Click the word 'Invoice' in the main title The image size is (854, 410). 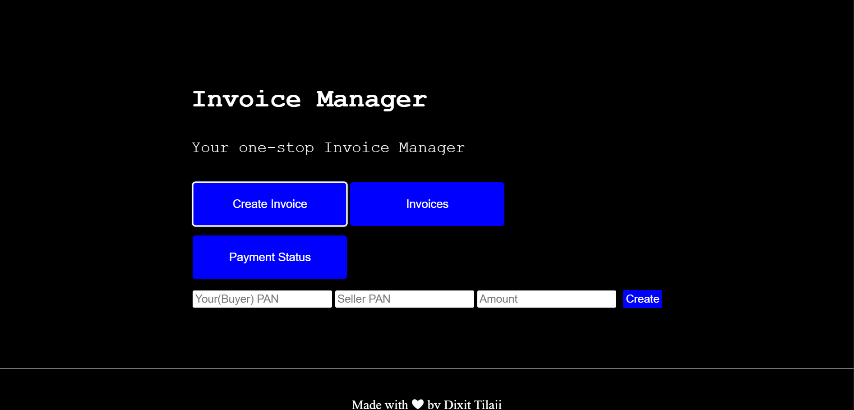coord(247,100)
